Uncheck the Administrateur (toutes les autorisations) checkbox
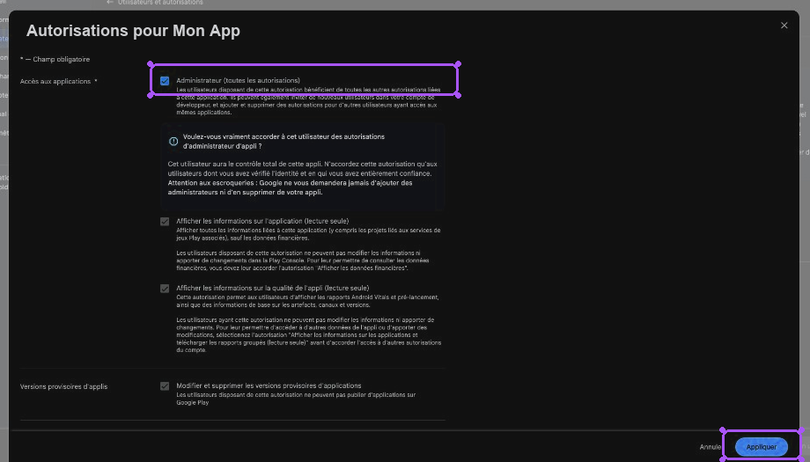Screen dimensions: 810x462 point(165,81)
